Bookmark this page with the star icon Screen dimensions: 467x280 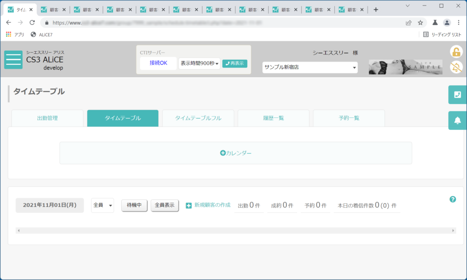pos(420,23)
